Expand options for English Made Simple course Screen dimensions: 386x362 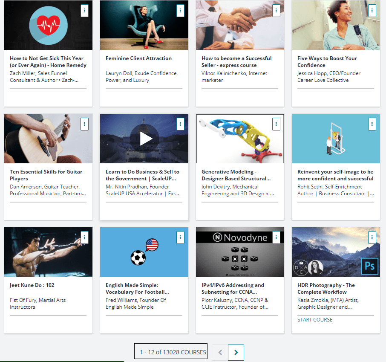point(180,237)
